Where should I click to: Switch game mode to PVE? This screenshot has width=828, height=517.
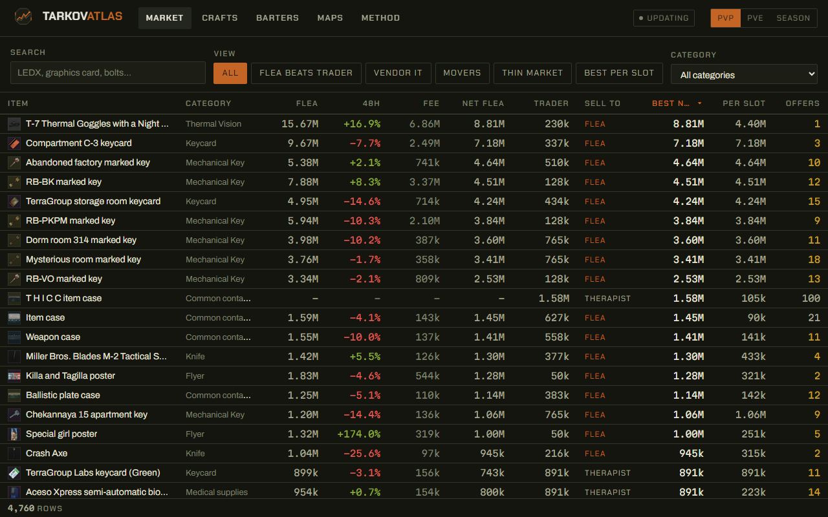[x=755, y=18]
